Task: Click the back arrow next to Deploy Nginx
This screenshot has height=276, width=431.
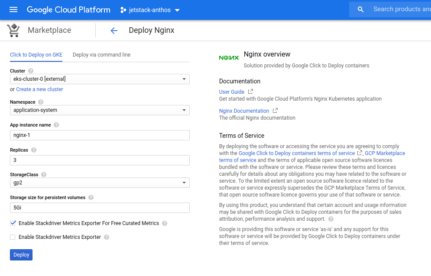Action: pos(113,30)
